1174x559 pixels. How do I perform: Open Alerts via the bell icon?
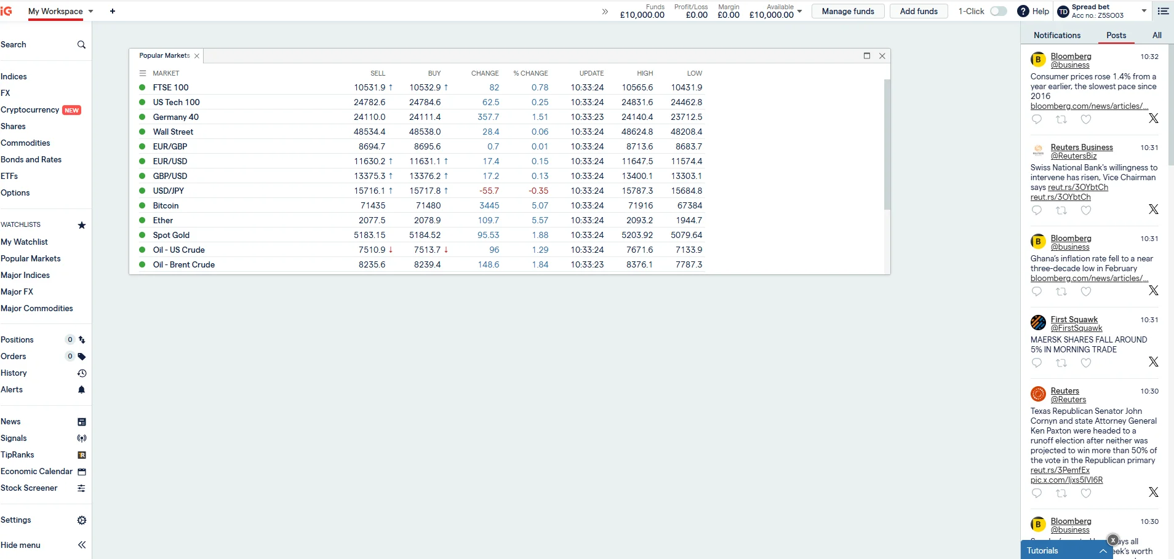(81, 389)
